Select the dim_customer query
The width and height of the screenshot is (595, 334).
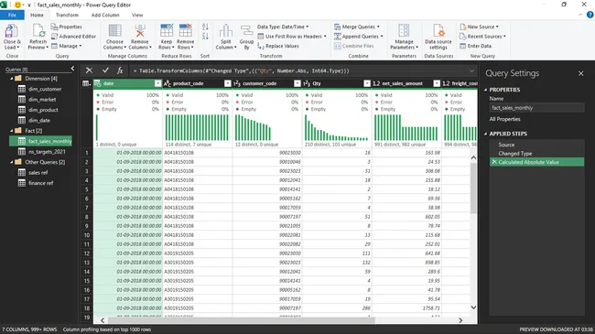coord(45,89)
